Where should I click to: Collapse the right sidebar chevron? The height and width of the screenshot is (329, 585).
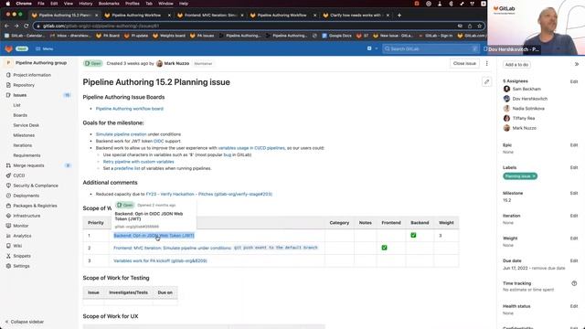click(577, 64)
